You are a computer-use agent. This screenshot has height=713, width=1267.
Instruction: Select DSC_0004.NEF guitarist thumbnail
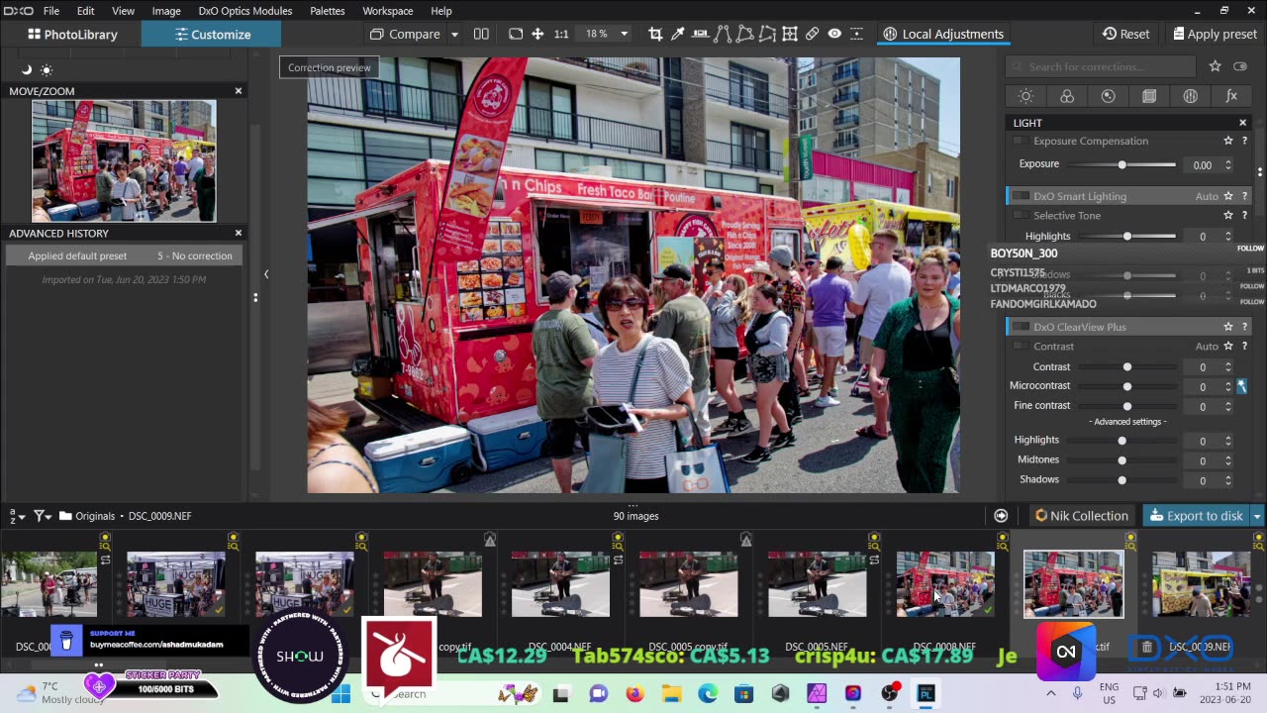[560, 584]
